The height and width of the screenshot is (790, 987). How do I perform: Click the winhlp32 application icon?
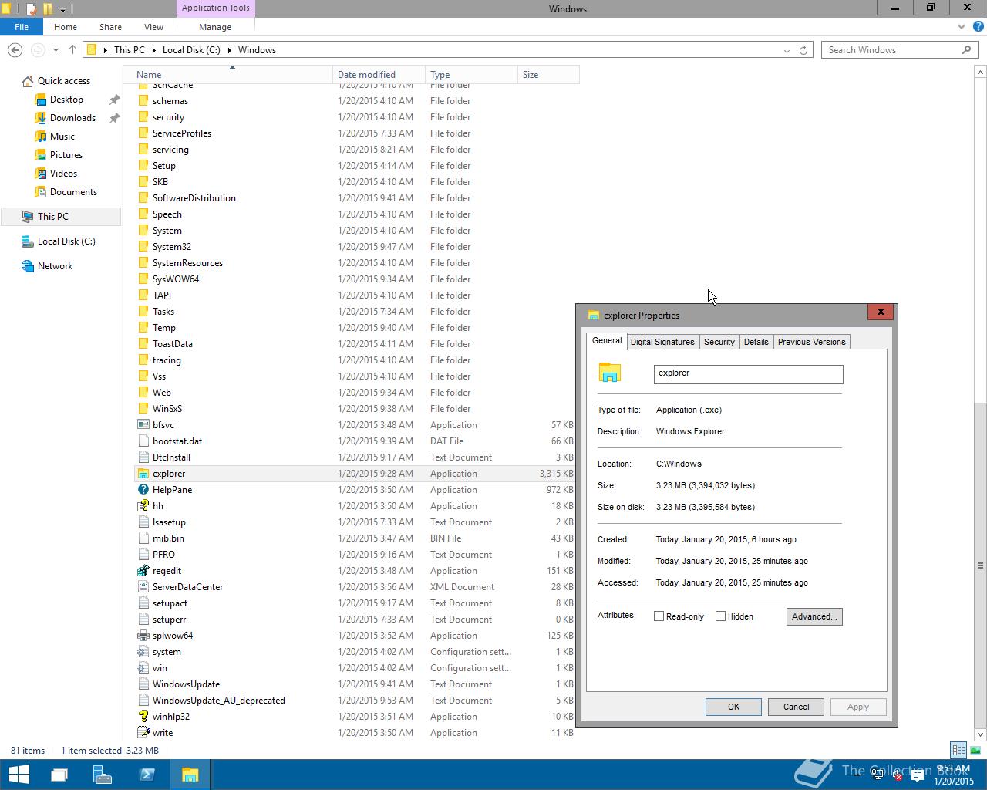point(143,717)
